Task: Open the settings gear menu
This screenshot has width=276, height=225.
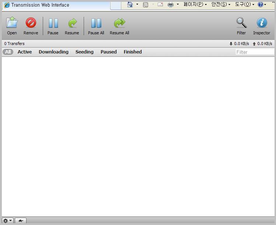Action: (8, 221)
